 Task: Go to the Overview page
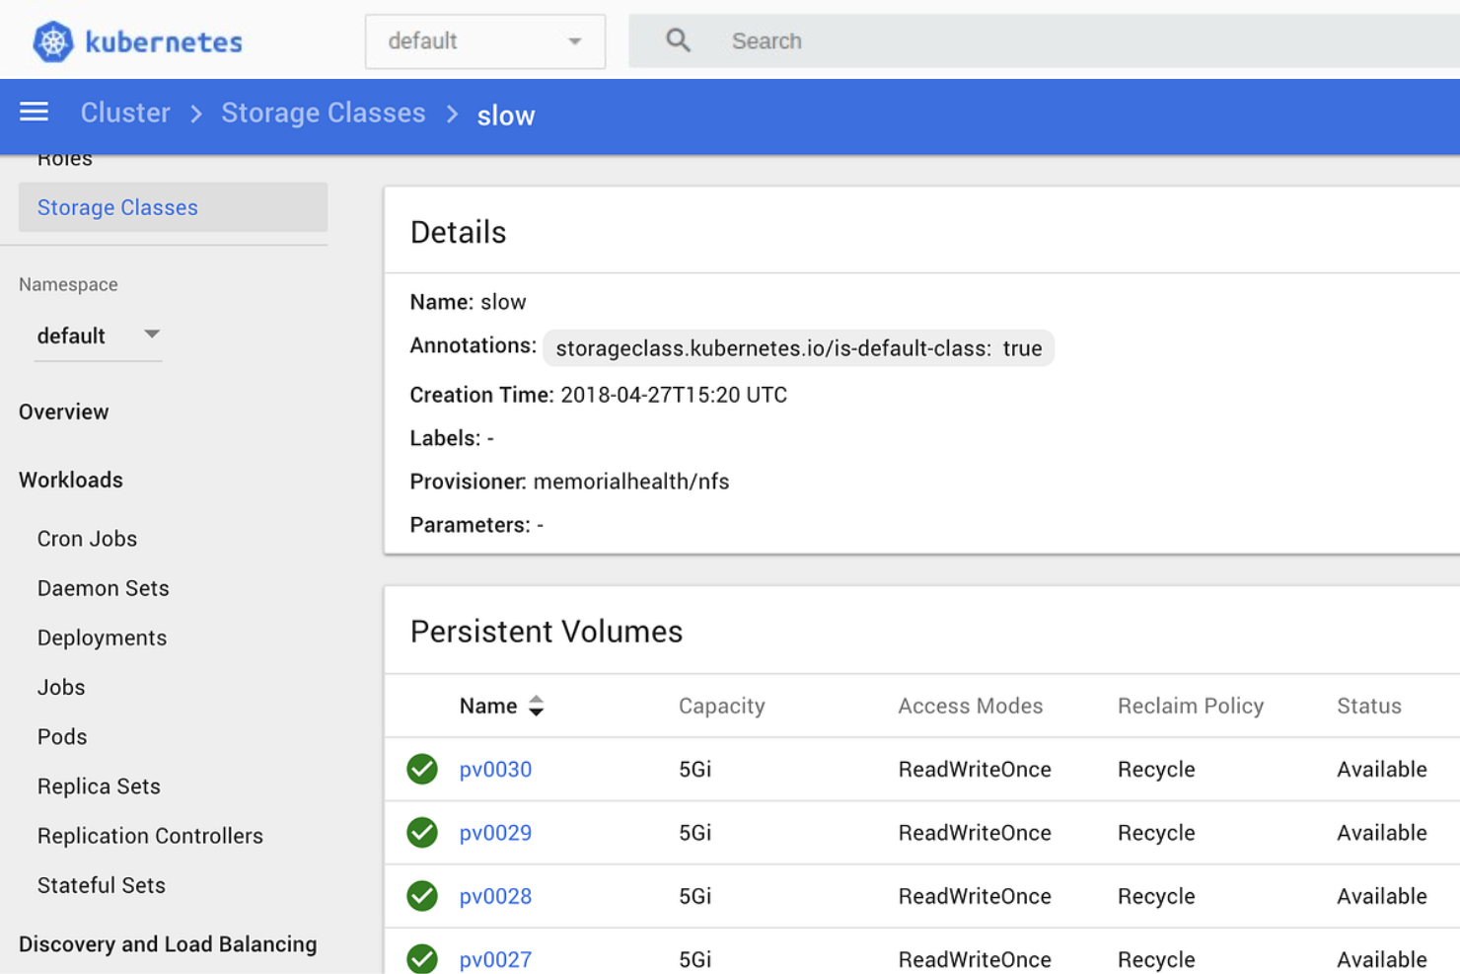pos(63,412)
